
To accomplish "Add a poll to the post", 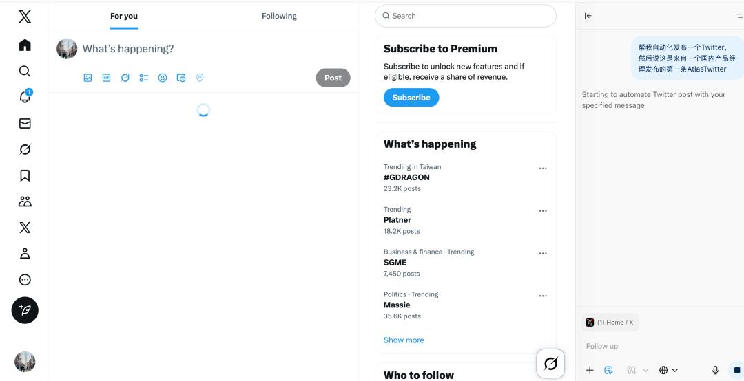I will 143,78.
